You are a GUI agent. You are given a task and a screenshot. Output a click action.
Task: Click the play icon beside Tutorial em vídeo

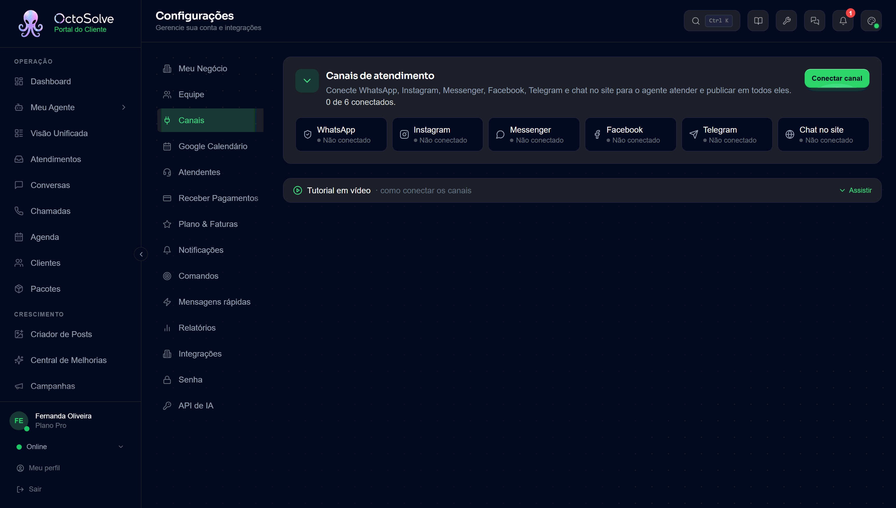click(297, 190)
